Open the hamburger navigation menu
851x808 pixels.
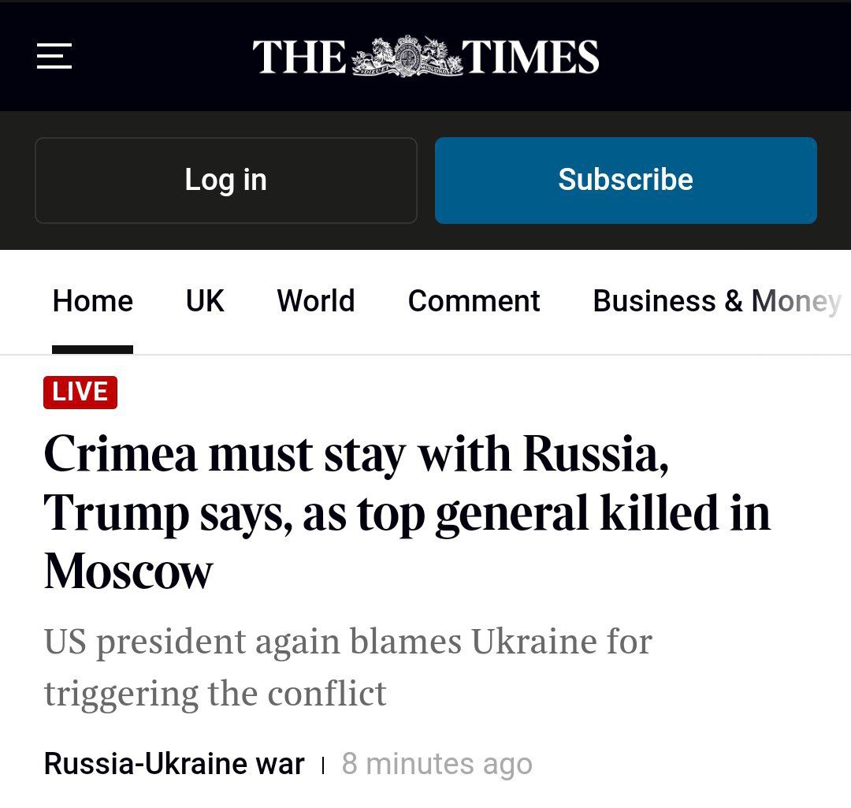[54, 57]
